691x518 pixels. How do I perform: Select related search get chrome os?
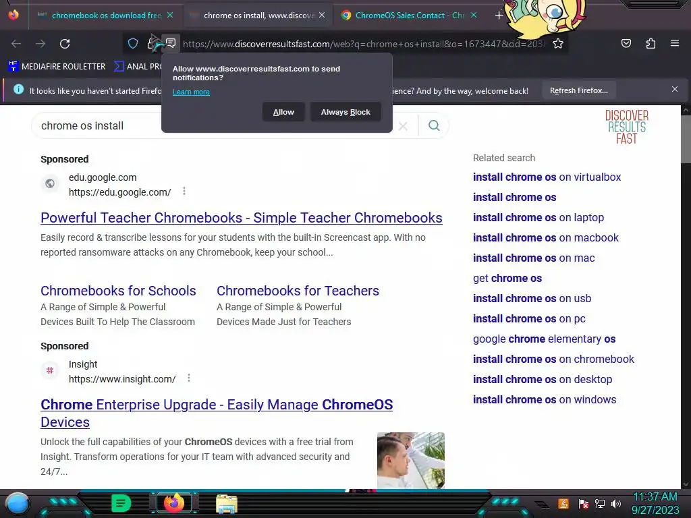click(507, 279)
